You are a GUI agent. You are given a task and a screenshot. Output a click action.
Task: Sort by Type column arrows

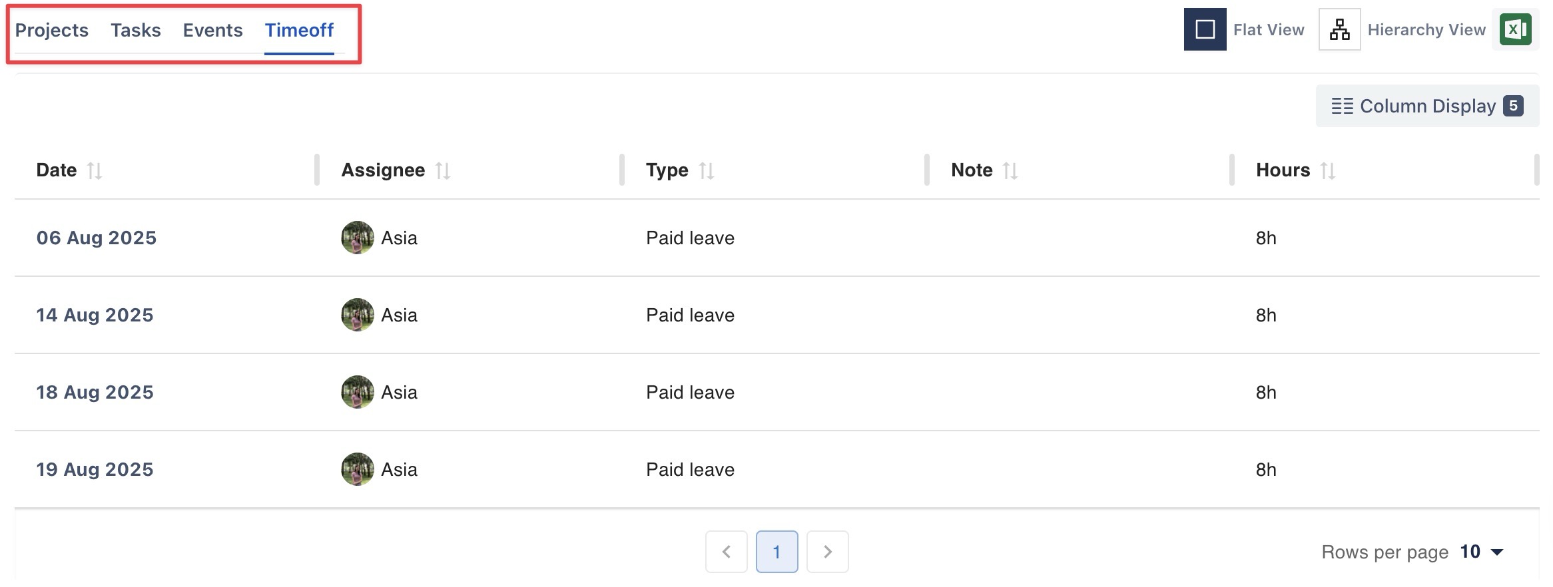click(707, 171)
